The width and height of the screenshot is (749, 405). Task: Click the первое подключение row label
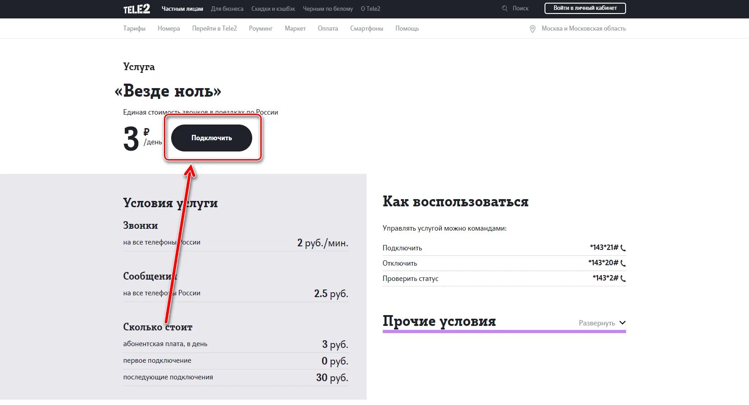(x=157, y=360)
